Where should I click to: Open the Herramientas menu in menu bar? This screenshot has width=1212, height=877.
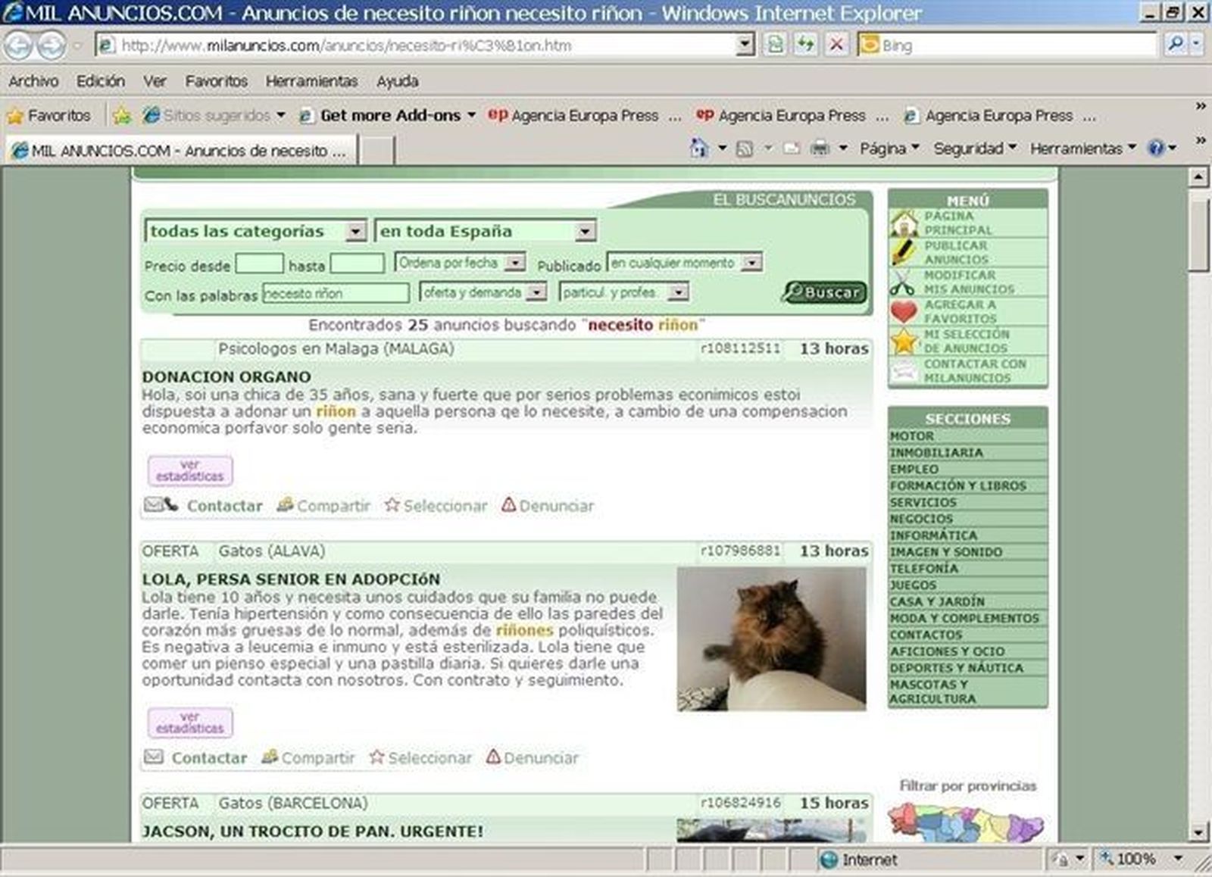[311, 81]
